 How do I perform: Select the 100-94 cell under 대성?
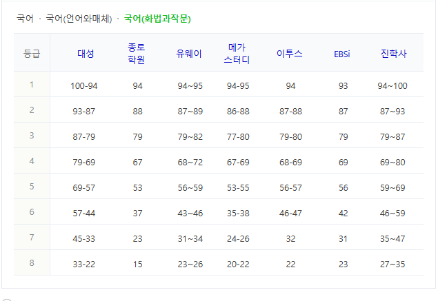(x=84, y=85)
